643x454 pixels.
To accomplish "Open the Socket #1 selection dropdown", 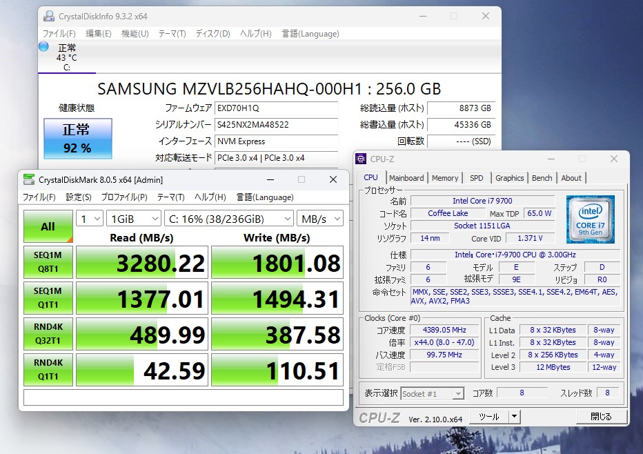I will click(x=432, y=394).
